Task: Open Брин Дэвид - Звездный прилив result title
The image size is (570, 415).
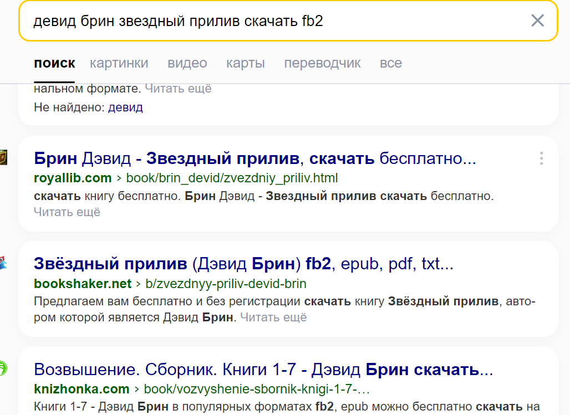Action: pyautogui.click(x=255, y=158)
